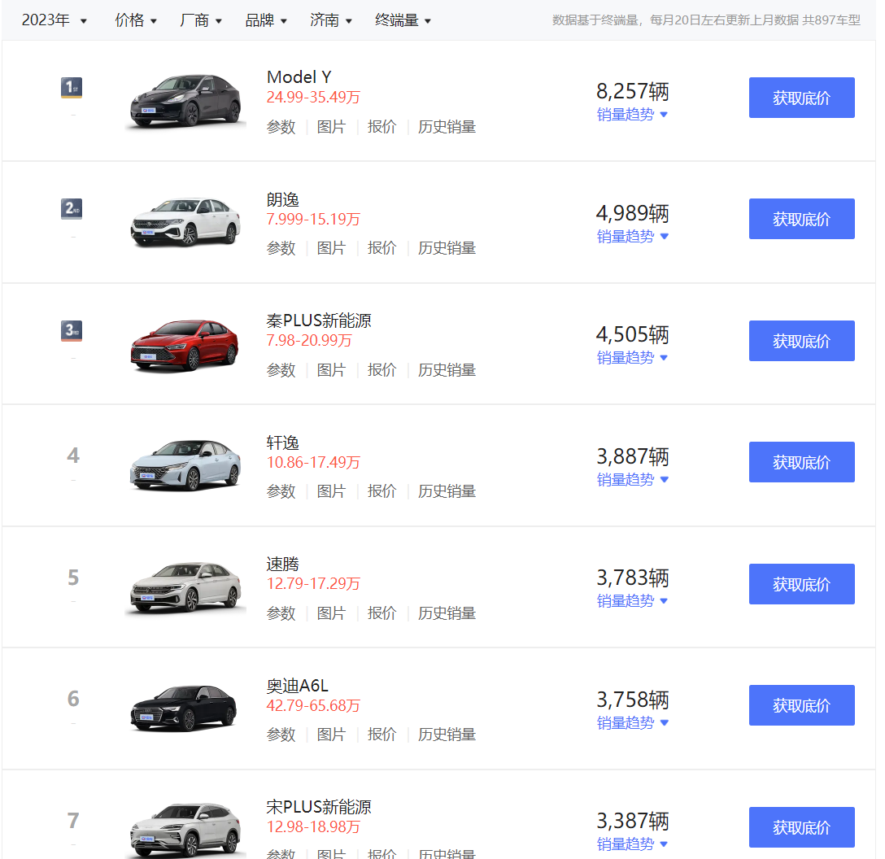Open the 品牌 brand dropdown
This screenshot has width=885, height=859.
(266, 20)
